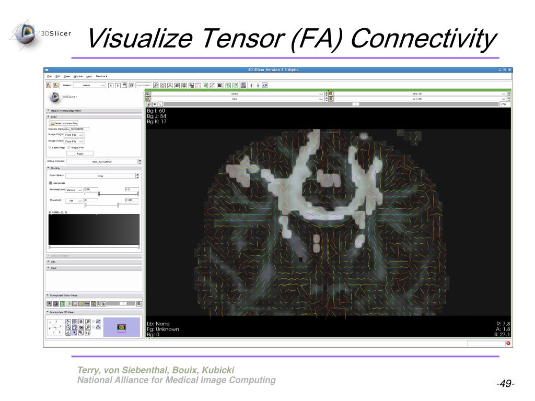Uncheck the Interpolate checkbox
Image resolution: width=535 pixels, height=401 pixels.
(51, 183)
